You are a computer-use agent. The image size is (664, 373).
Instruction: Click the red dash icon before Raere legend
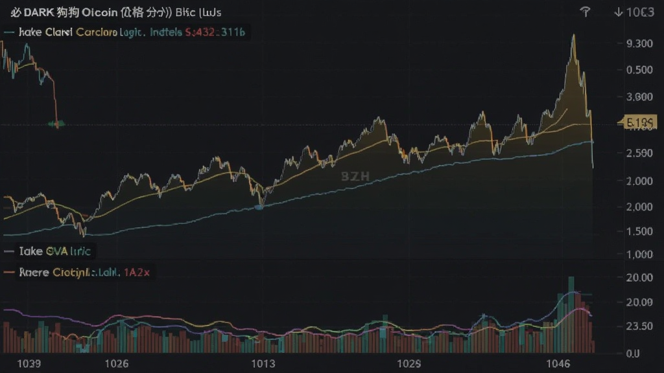pos(9,272)
